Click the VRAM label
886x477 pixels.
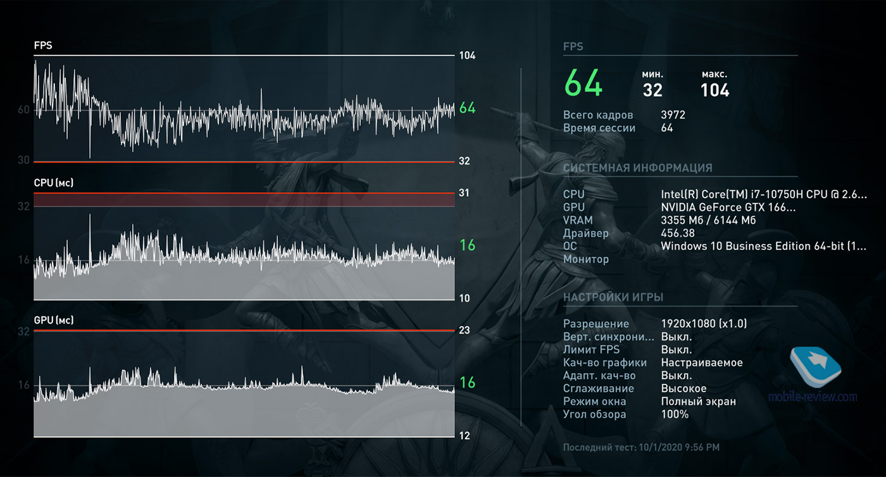[x=578, y=220]
